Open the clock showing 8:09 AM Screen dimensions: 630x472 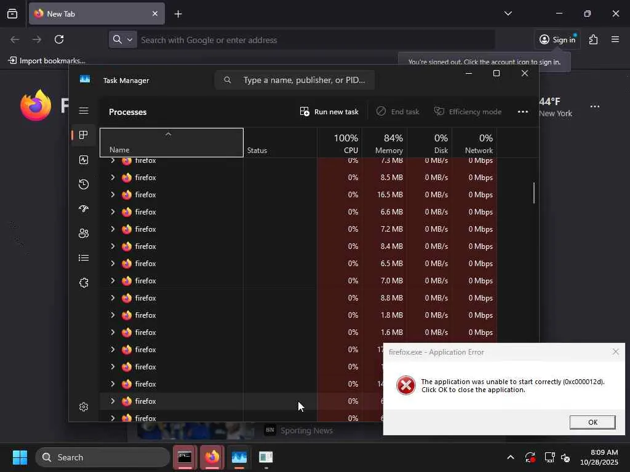(599, 457)
